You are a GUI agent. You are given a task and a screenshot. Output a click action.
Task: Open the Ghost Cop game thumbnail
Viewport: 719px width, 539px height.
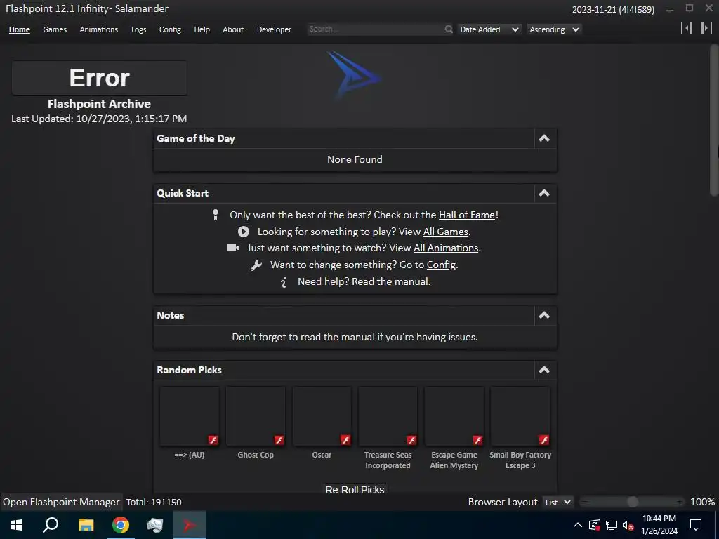[x=256, y=416]
